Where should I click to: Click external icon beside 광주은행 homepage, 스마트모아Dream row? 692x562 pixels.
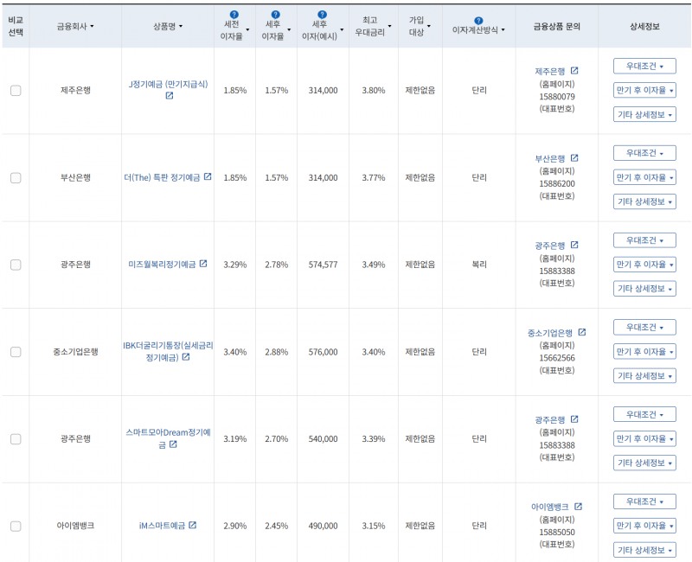(574, 419)
